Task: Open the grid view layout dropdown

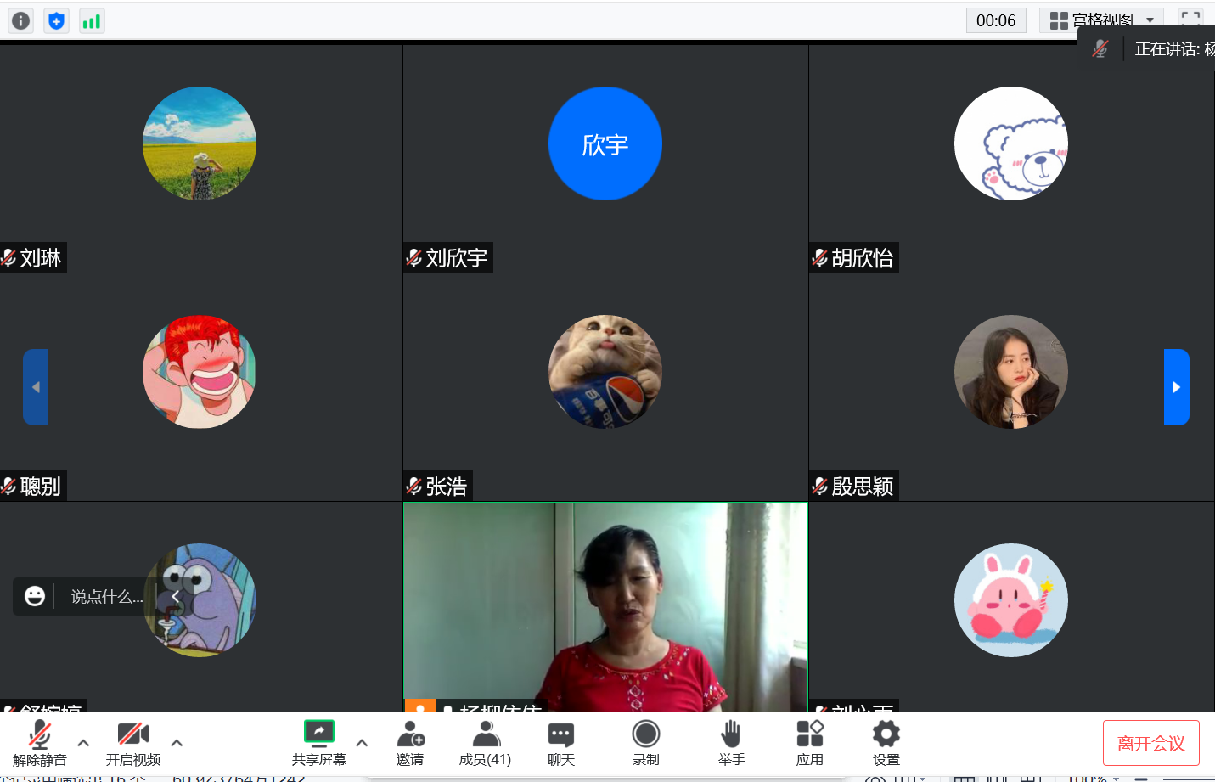Action: point(1101,20)
